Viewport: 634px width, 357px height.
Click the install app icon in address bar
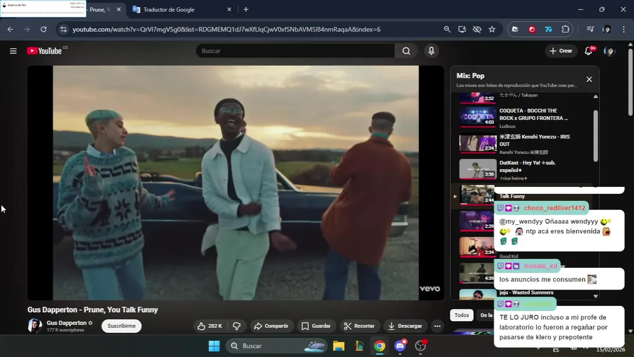click(x=462, y=29)
